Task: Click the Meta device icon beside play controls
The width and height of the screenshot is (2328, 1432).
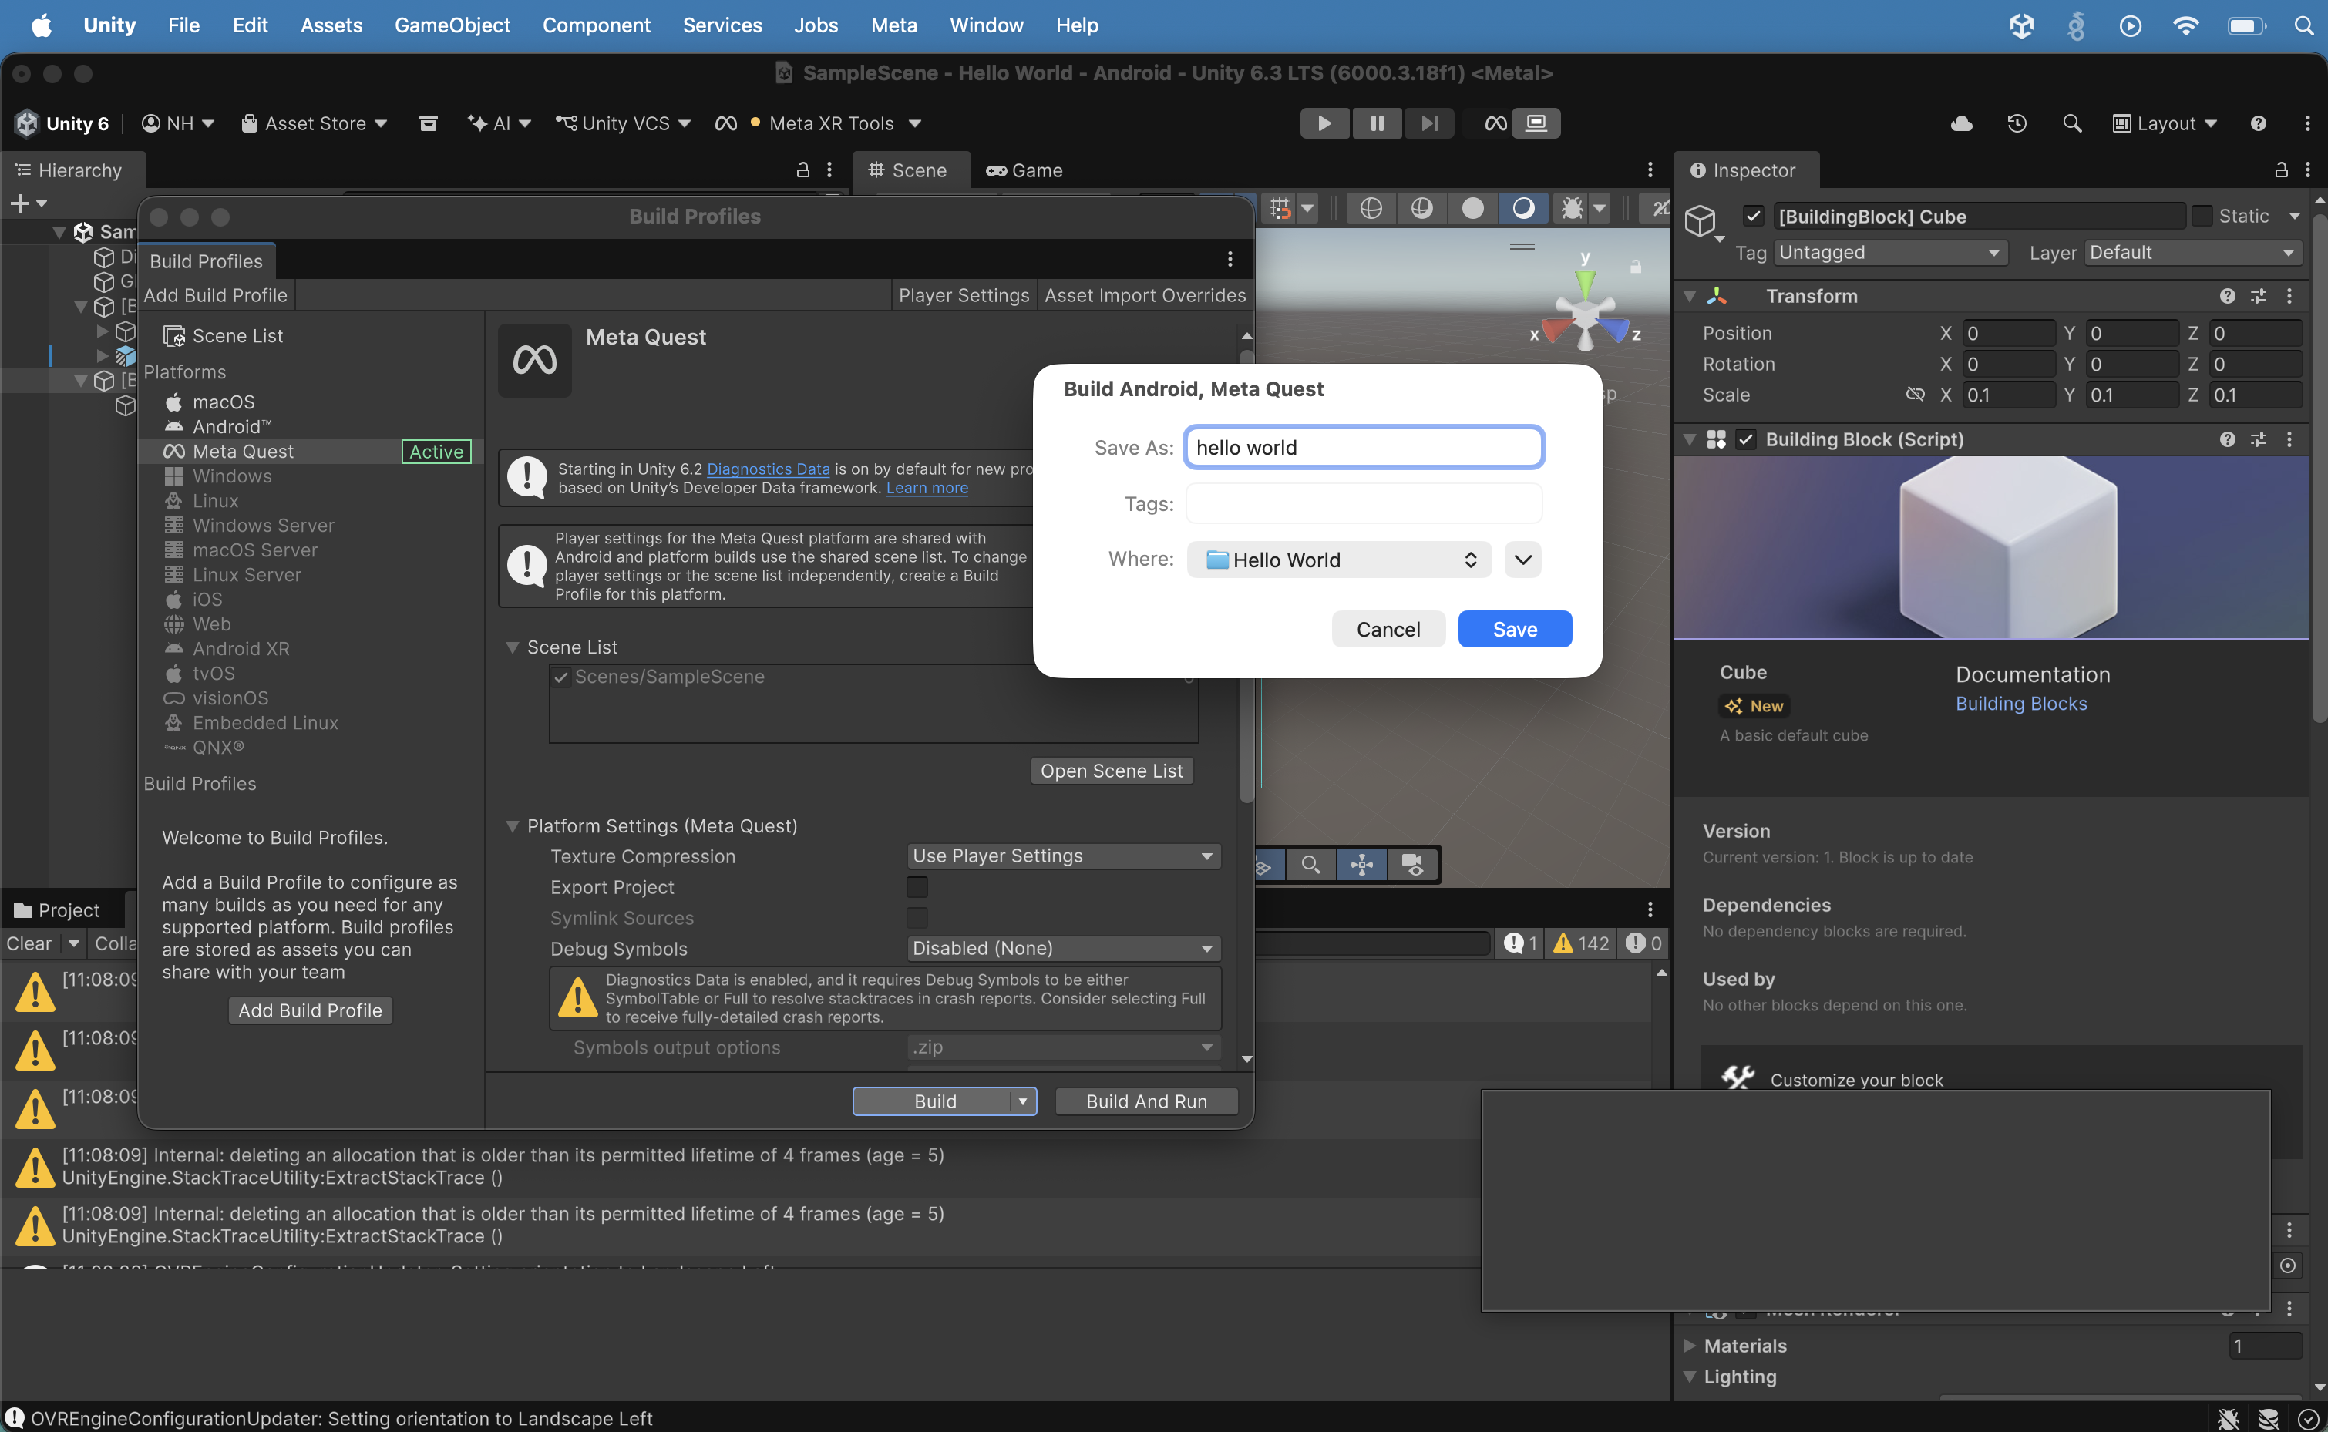Action: (x=1495, y=123)
